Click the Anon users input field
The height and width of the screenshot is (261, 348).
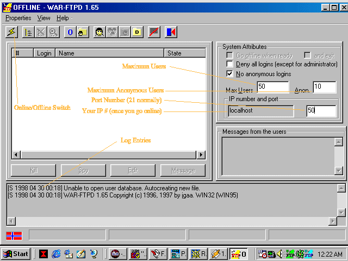[325, 87]
